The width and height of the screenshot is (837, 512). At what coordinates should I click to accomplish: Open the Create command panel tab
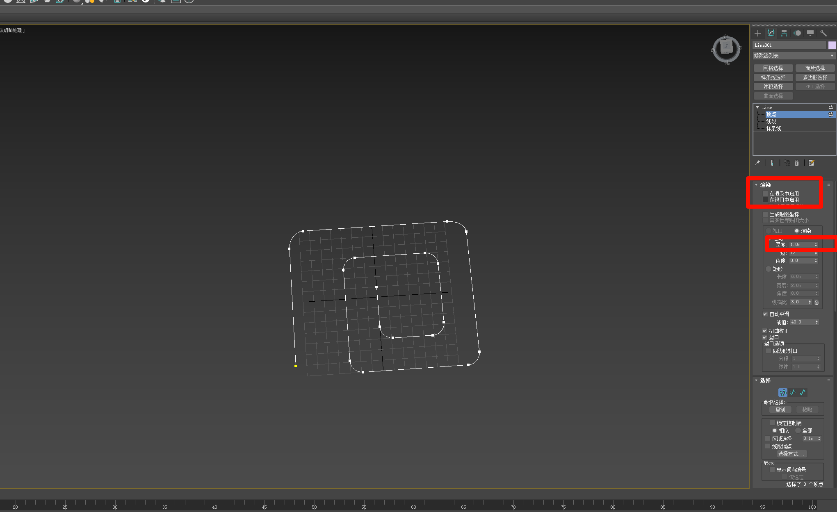[x=758, y=33]
